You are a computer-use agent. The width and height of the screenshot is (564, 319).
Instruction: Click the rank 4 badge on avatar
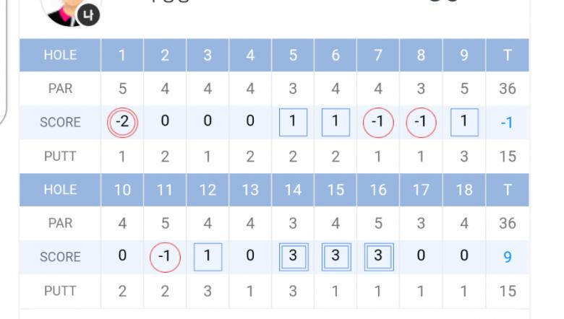pos(88,15)
